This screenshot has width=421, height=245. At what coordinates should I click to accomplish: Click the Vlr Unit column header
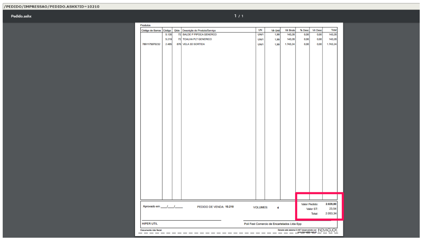[x=275, y=30]
